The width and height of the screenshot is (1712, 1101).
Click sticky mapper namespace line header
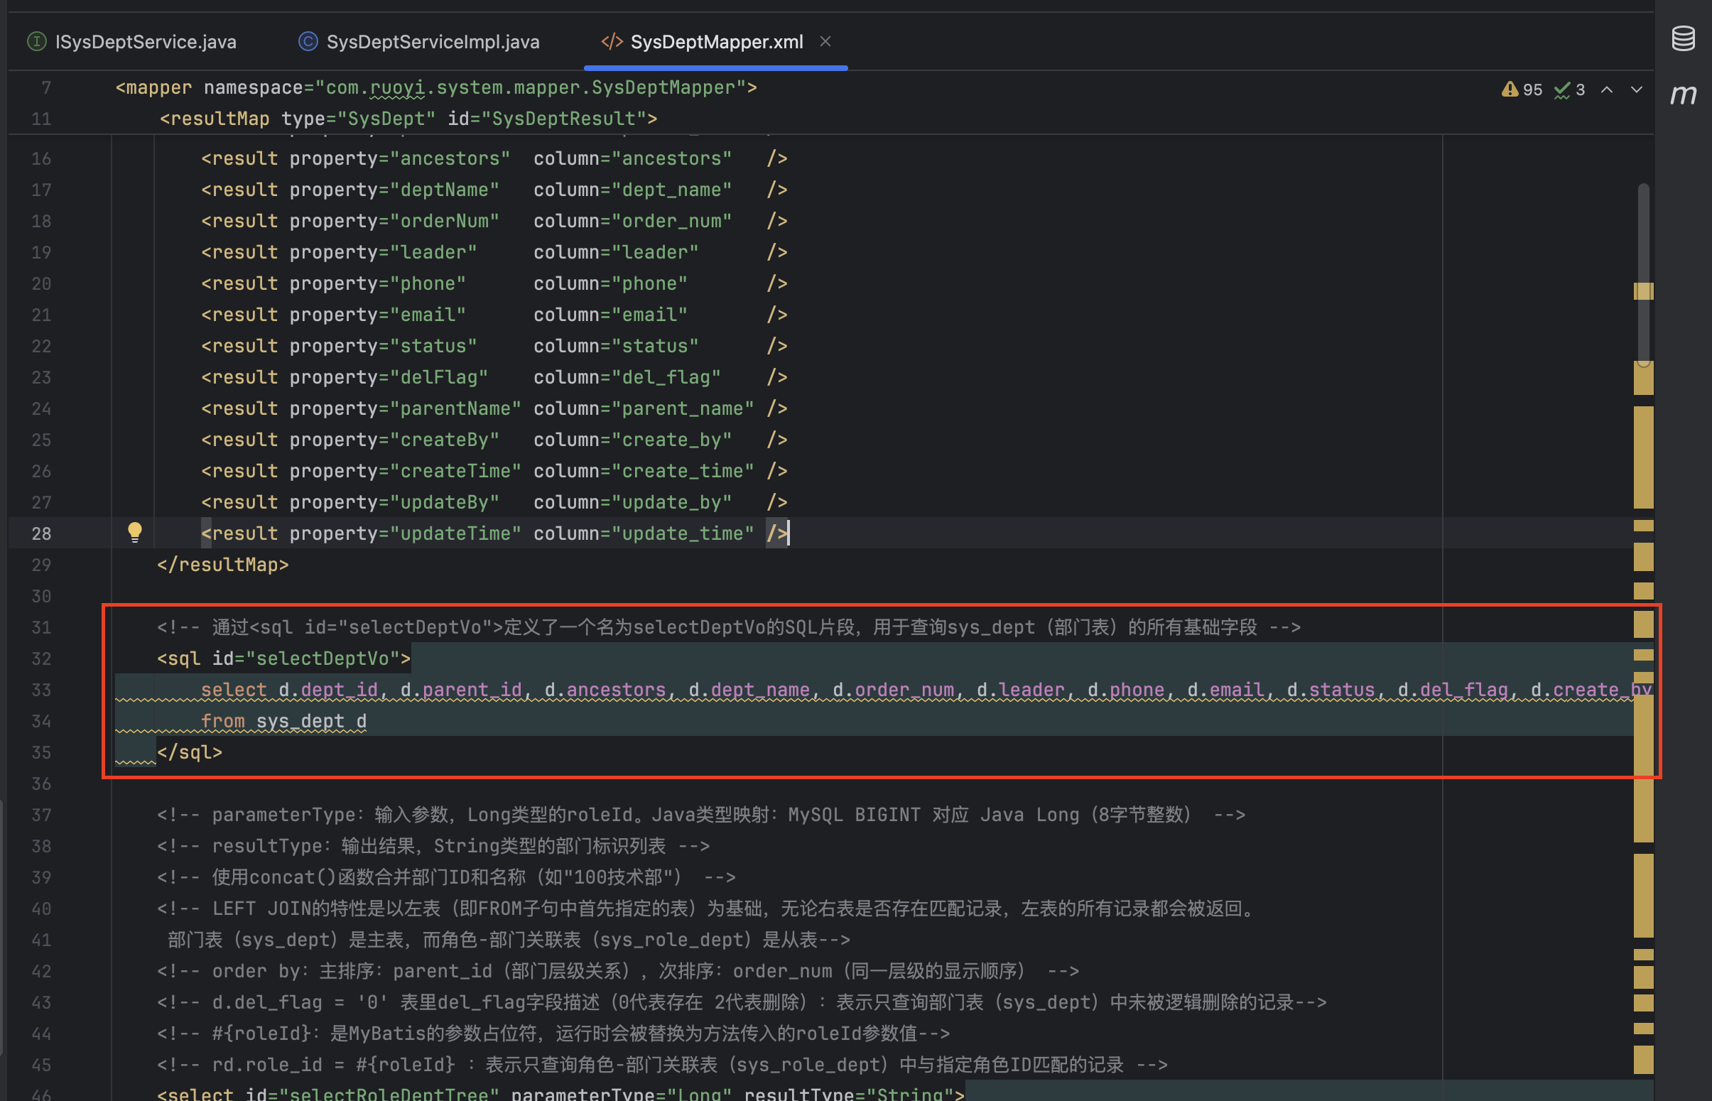click(x=436, y=88)
